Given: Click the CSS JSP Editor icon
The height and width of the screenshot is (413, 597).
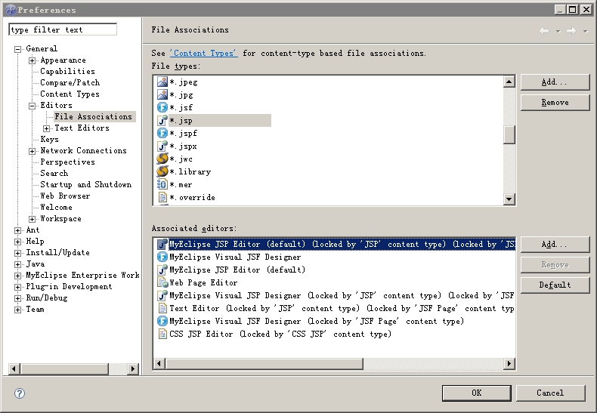Looking at the screenshot, I should point(162,334).
